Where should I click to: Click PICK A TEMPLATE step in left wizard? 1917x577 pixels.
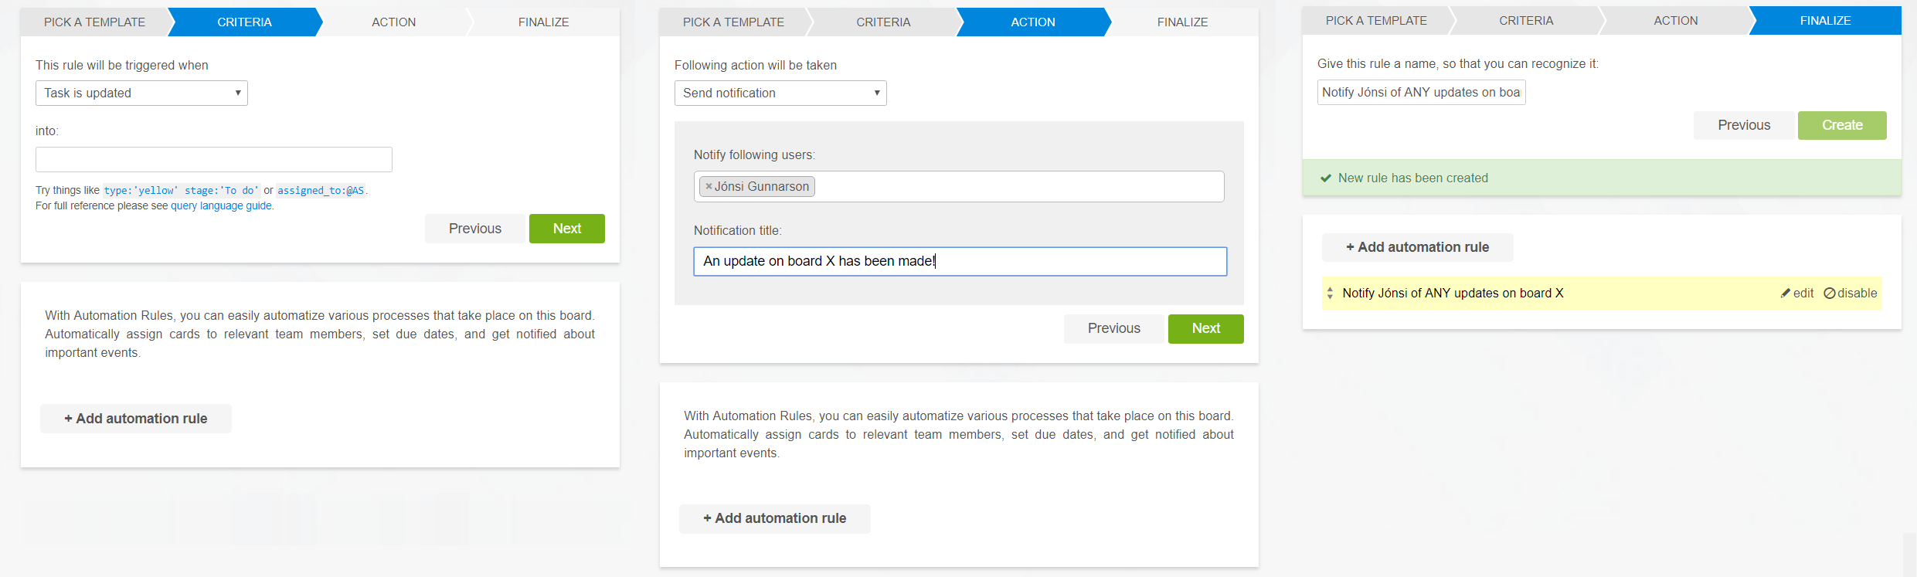pos(94,22)
